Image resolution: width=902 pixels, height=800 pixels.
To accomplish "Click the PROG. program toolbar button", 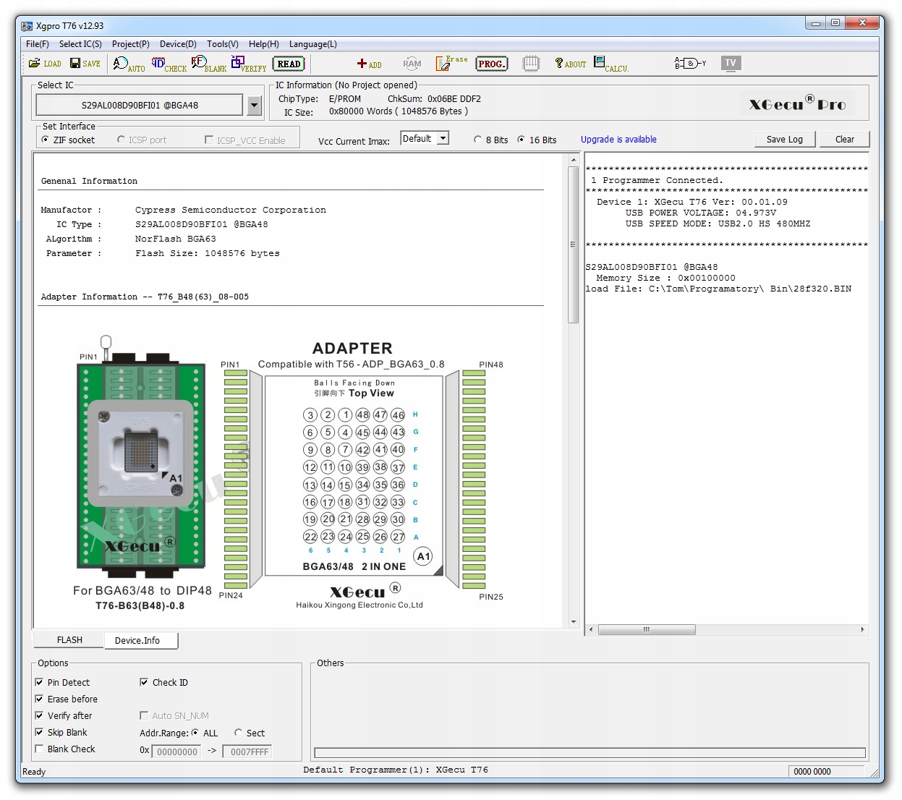I will point(491,64).
